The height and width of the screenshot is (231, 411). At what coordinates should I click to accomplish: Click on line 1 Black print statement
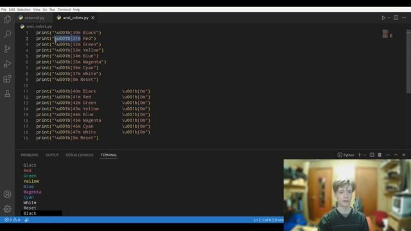[69, 33]
